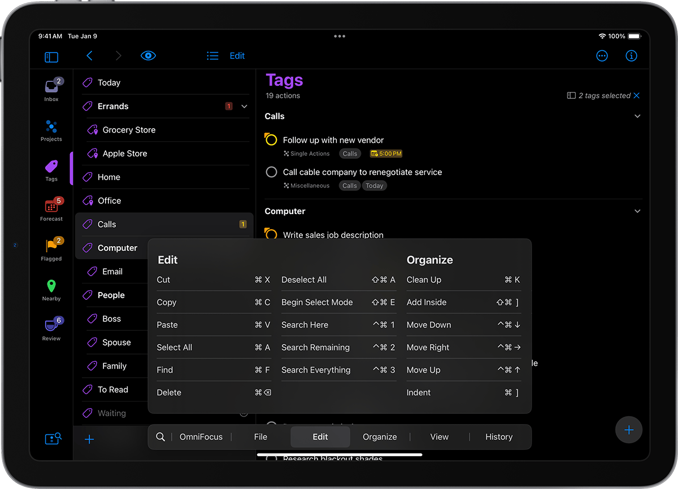Click the 5:00 PM due badge

(386, 154)
